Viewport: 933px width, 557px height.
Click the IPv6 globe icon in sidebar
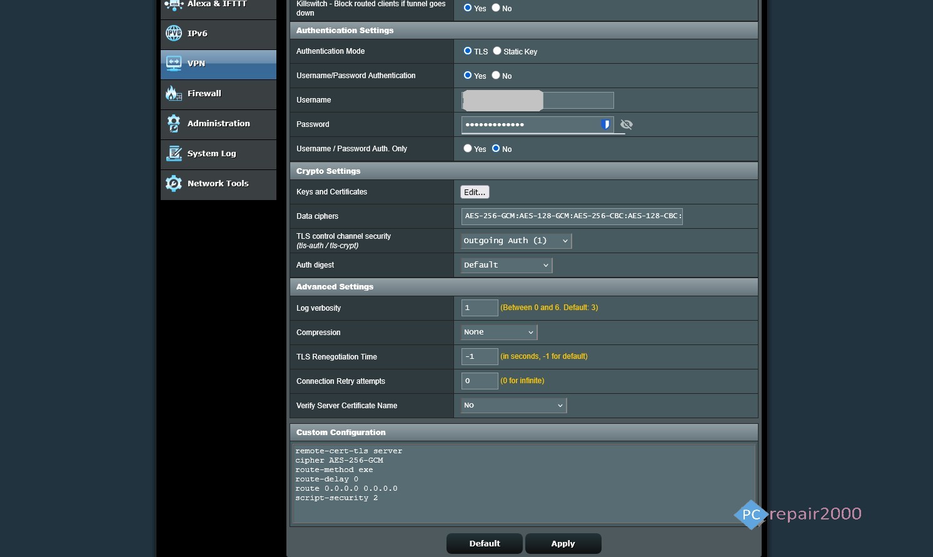174,34
